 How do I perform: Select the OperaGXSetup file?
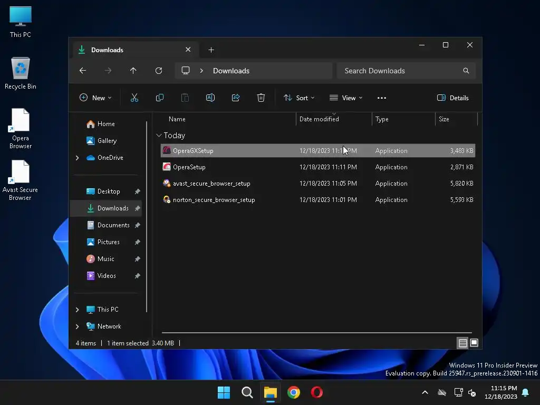click(318, 151)
